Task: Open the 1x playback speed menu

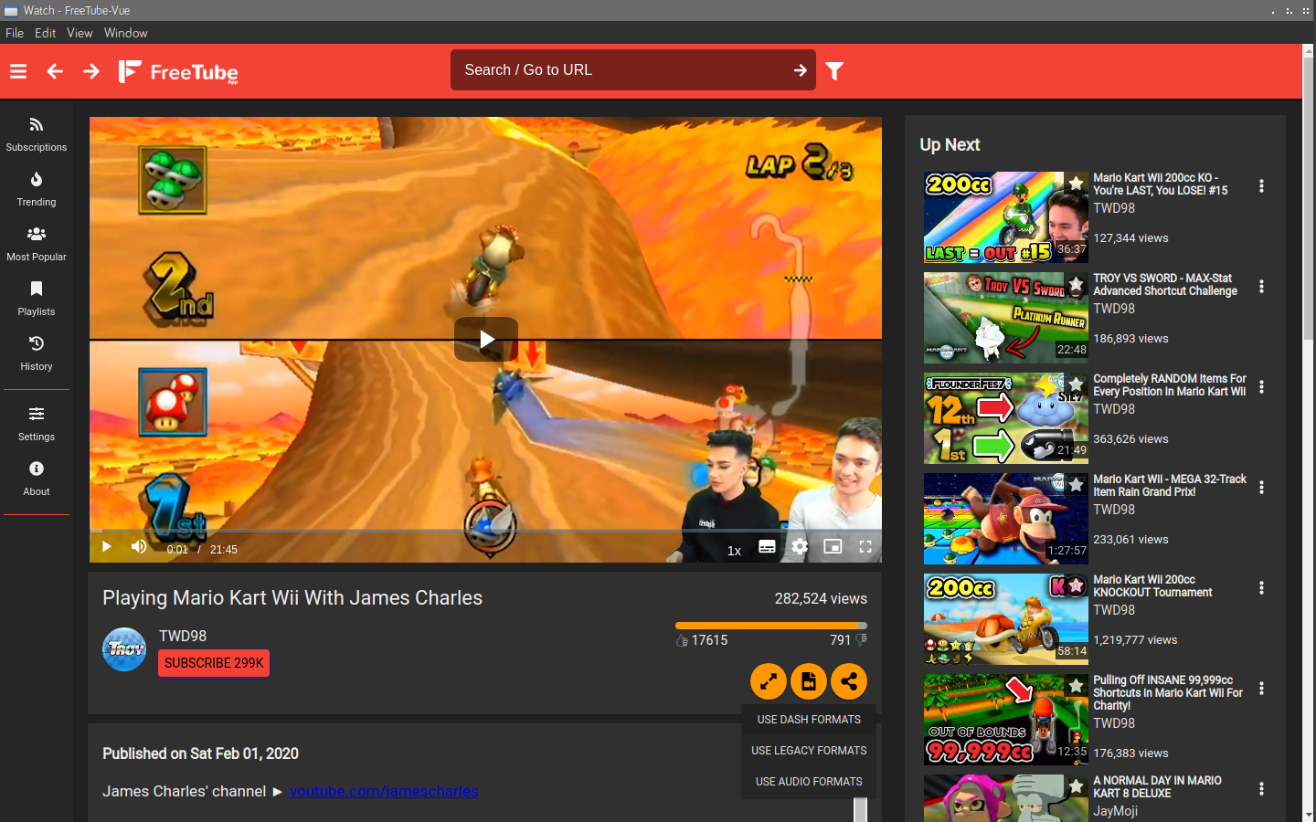Action: tap(734, 550)
